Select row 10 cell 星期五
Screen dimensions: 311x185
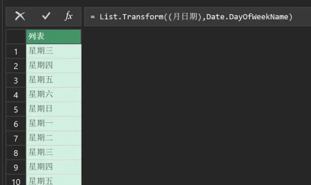click(x=54, y=180)
